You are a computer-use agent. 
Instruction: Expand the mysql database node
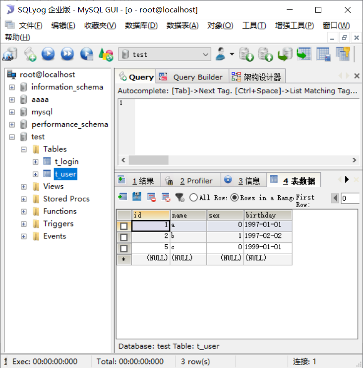[12, 112]
